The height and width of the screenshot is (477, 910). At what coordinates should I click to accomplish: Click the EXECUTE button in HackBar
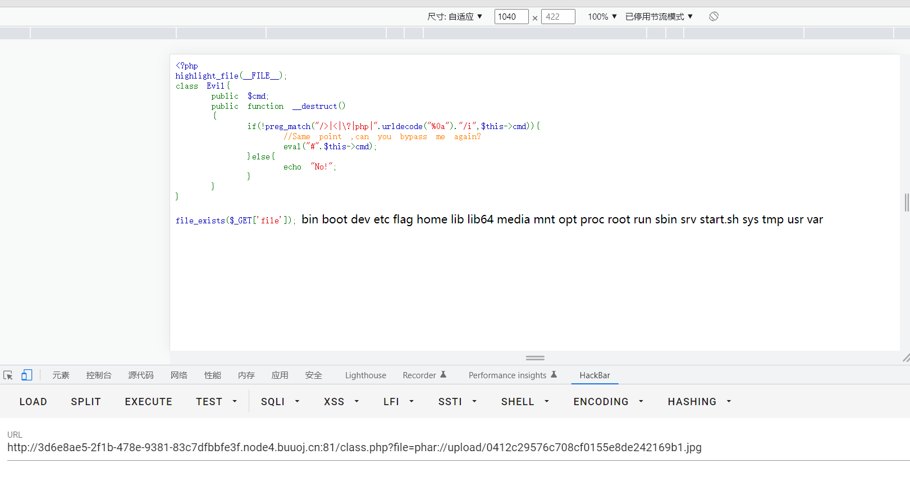point(149,402)
